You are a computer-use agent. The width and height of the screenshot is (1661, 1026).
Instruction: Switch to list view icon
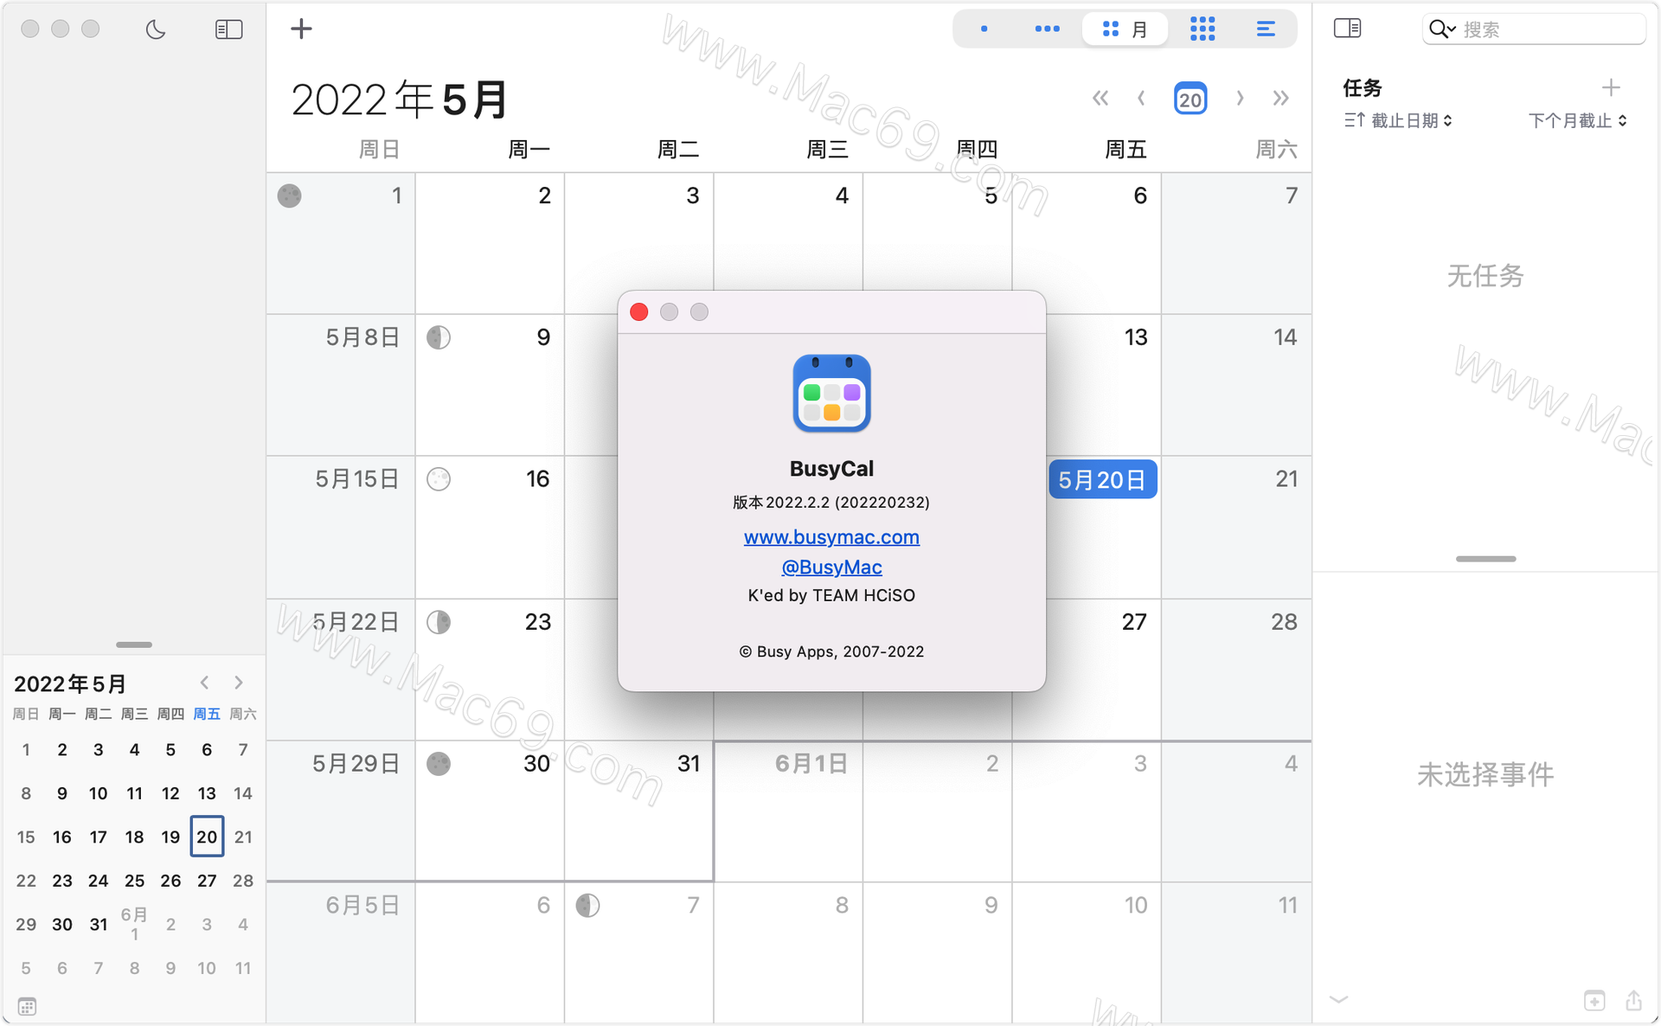[1265, 29]
